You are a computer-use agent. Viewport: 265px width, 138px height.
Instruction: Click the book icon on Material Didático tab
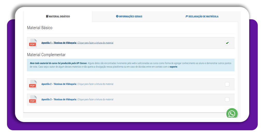click(47, 16)
